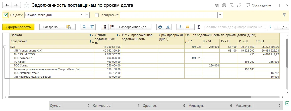Click the Сформировать button
This screenshot has height=111, width=291.
pyautogui.click(x=18, y=27)
